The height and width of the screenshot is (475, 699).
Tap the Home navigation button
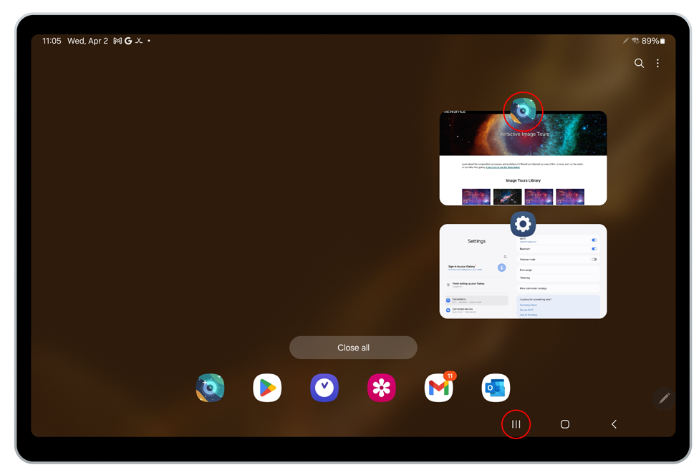point(565,424)
